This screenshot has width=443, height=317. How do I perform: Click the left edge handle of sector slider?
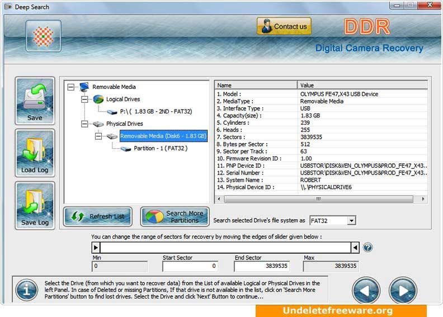pos(96,248)
